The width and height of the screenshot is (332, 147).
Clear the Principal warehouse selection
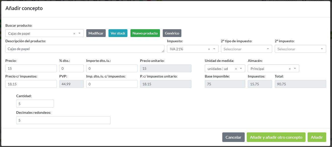(x=290, y=69)
